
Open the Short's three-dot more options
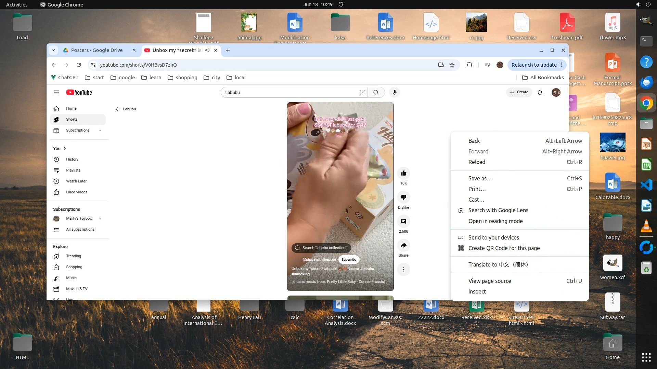click(x=403, y=270)
